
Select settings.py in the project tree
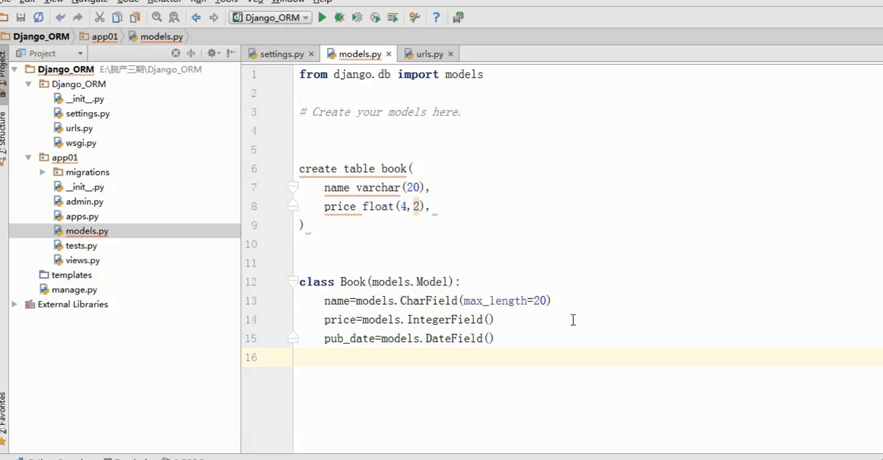87,113
